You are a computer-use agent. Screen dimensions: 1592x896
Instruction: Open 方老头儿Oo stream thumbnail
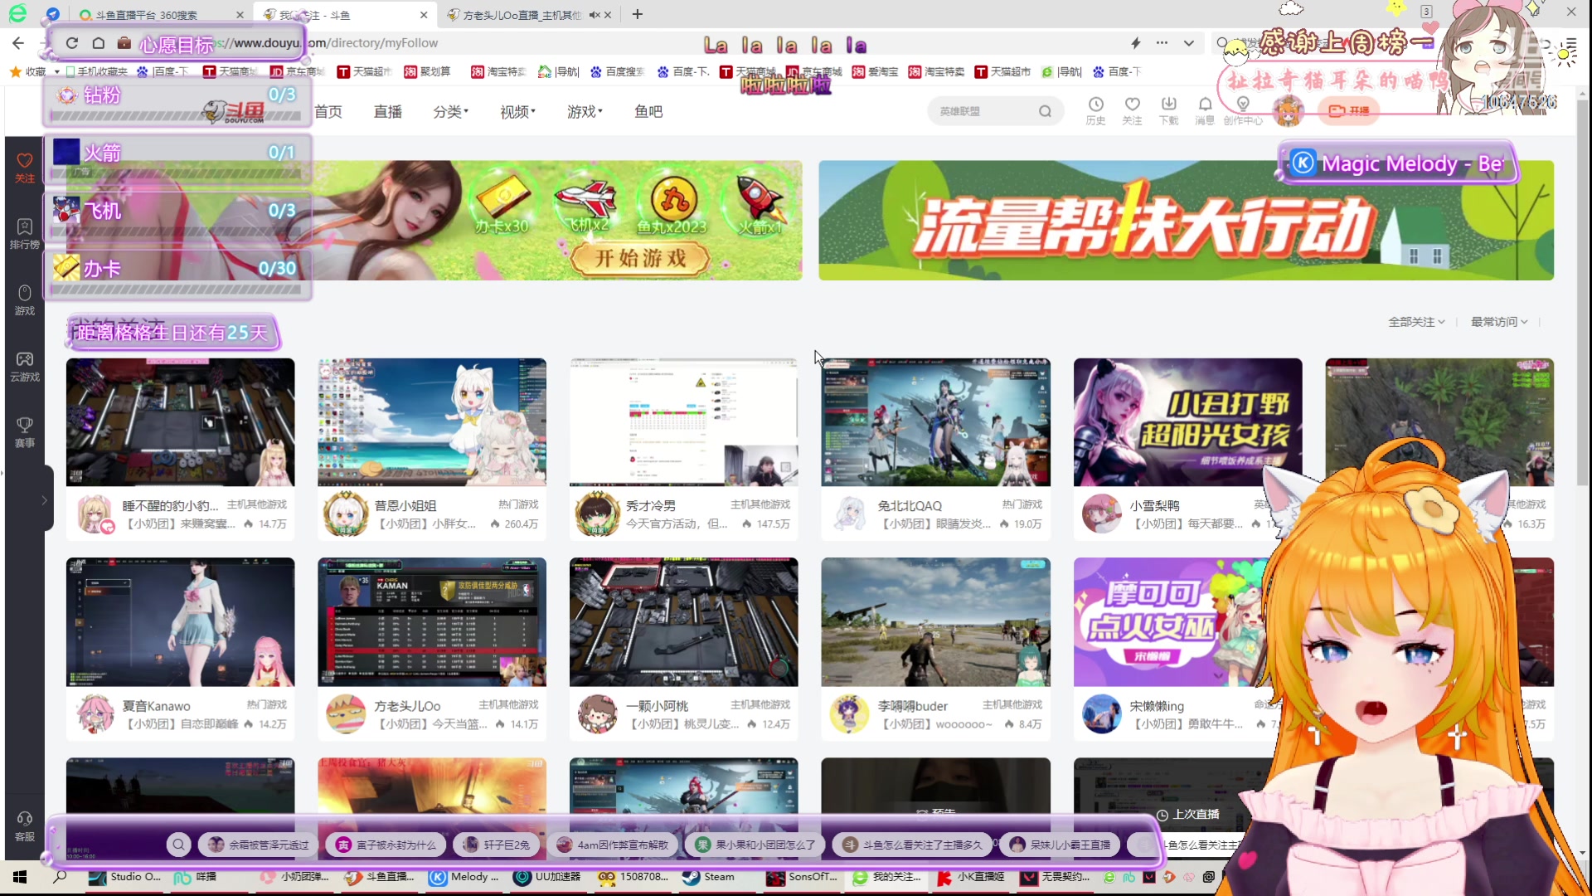coord(432,622)
